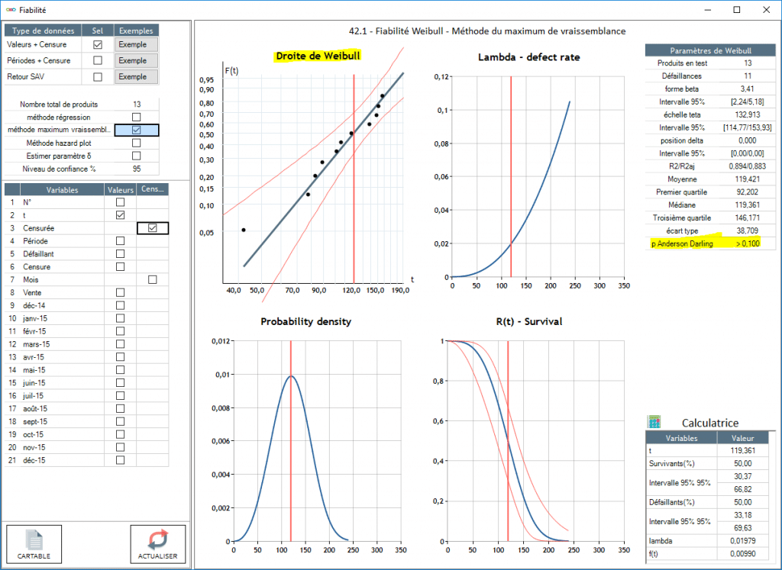Click the forme beta value 3,41
The height and width of the screenshot is (570, 782).
coord(747,89)
